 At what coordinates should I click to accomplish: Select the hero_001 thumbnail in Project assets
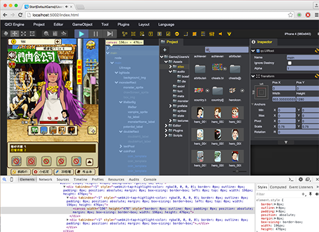200,113
